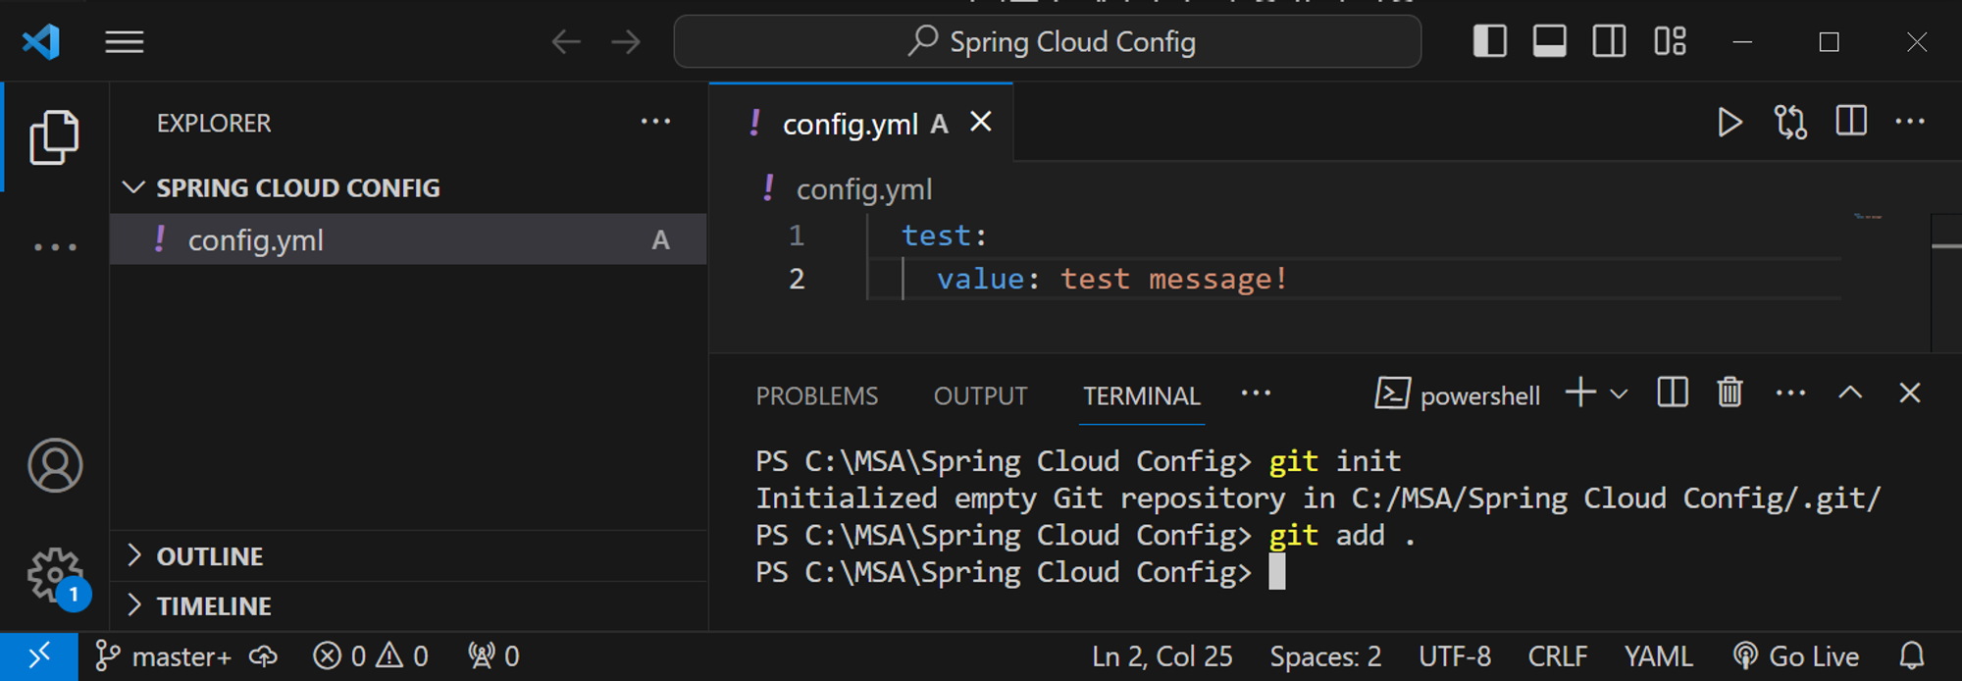Toggle the secondary side bar layout button
The image size is (1962, 681).
coord(1609,42)
